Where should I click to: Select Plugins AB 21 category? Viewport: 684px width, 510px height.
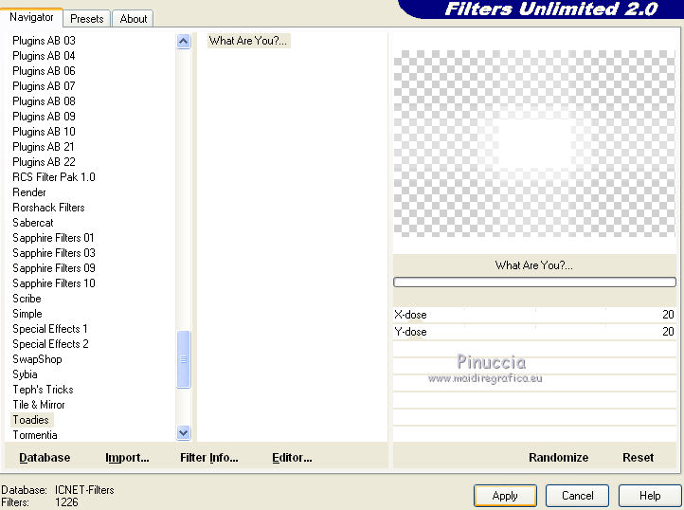44,147
